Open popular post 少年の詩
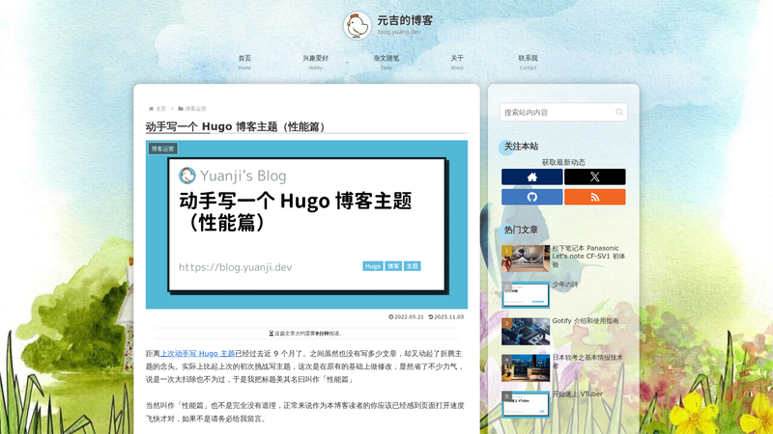This screenshot has height=434, width=773. pyautogui.click(x=565, y=285)
